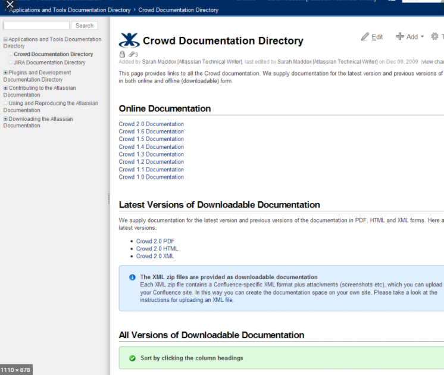Open Crowd 2.0 Documentation link
The width and height of the screenshot is (444, 375).
pyautogui.click(x=151, y=124)
